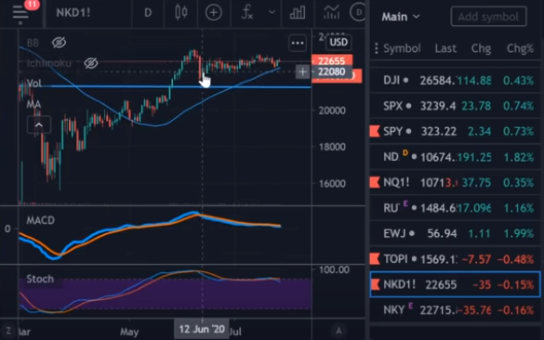Toggle visibility of the Ichimoku indicator

pyautogui.click(x=91, y=63)
